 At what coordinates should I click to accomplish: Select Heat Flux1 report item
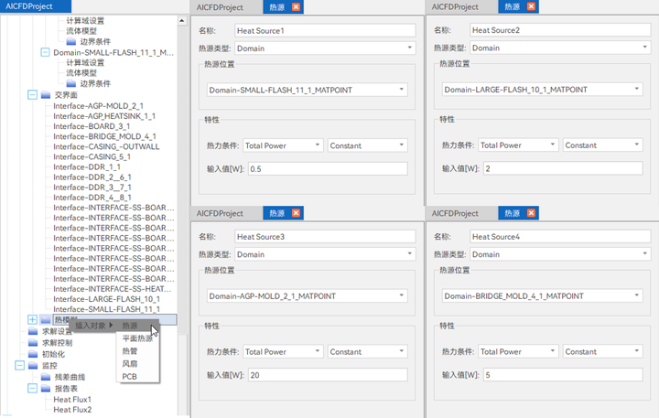click(x=72, y=400)
